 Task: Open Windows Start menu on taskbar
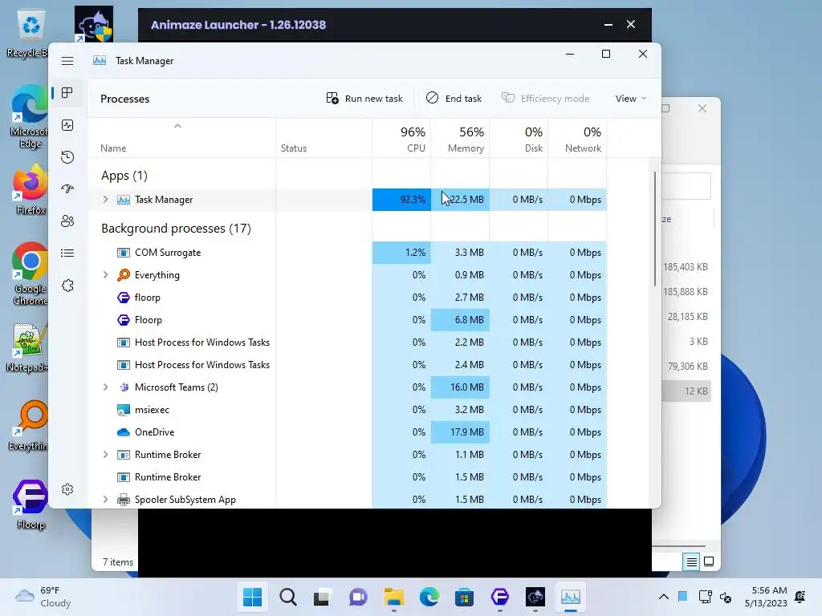pos(252,597)
